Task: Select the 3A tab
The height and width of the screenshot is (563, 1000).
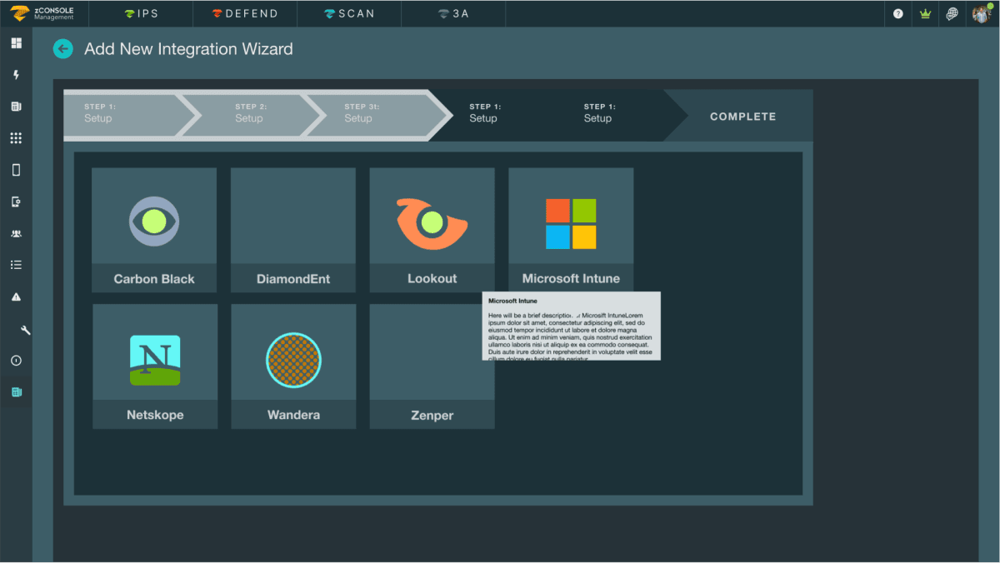Action: tap(452, 13)
